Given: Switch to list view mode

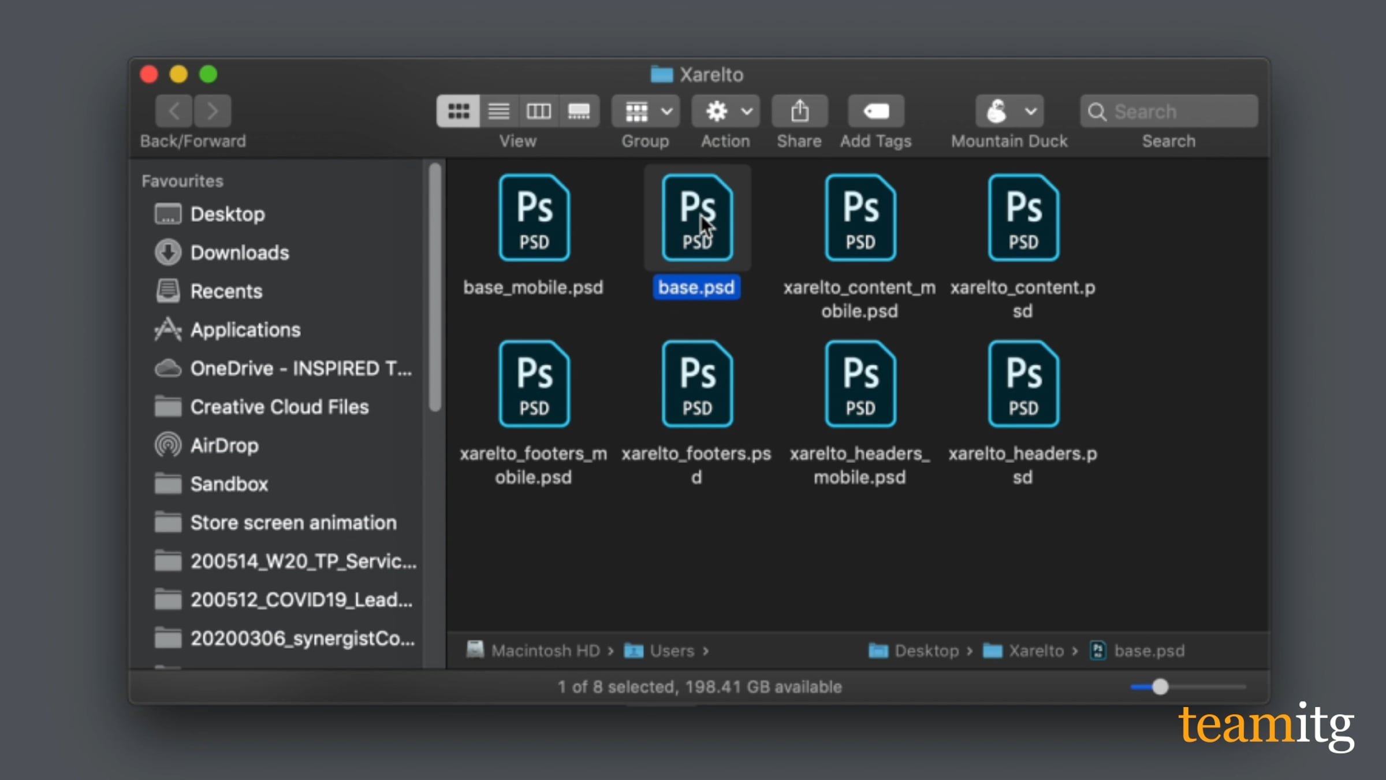Looking at the screenshot, I should pos(498,111).
